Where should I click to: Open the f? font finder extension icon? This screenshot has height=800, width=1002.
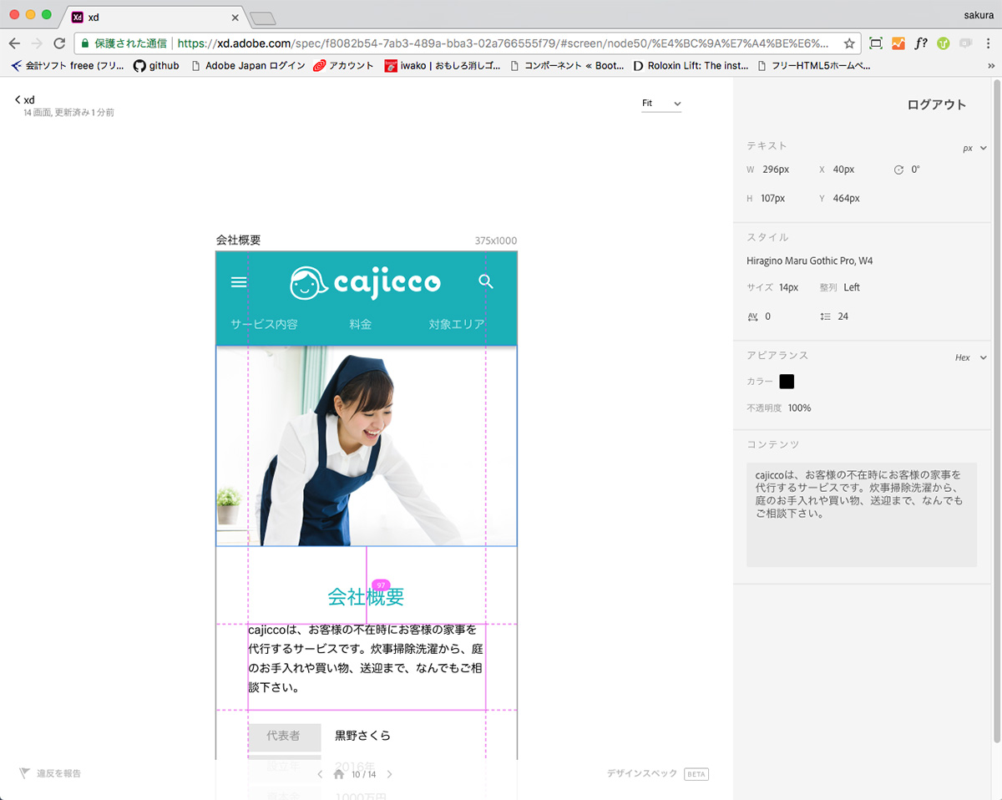click(x=921, y=43)
